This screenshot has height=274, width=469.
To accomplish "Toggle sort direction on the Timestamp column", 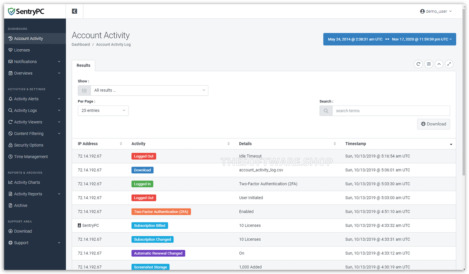I will pyautogui.click(x=451, y=144).
